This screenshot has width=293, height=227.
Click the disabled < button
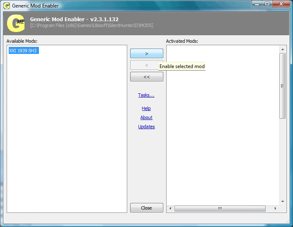pos(147,65)
